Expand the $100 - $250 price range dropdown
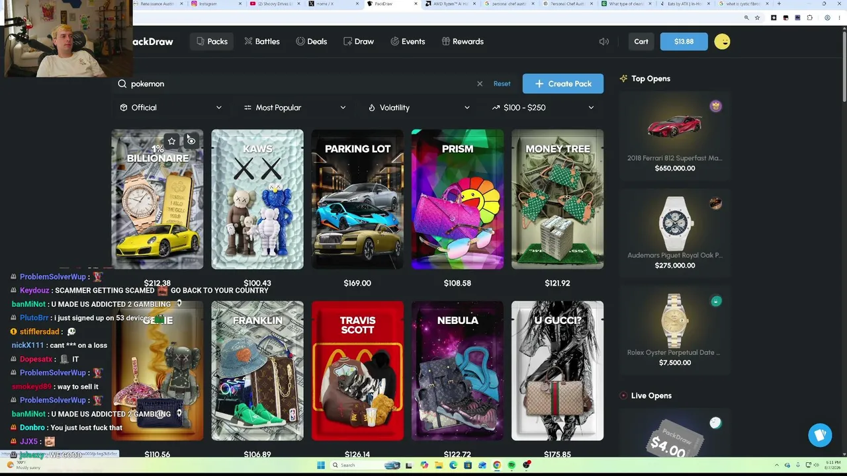This screenshot has width=847, height=476. click(543, 108)
